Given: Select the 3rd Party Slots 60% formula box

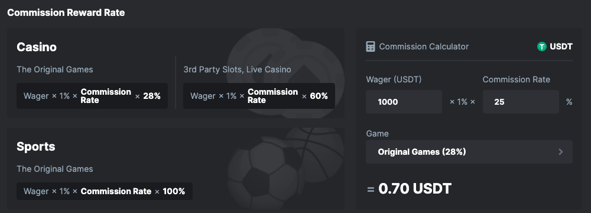Looking at the screenshot, I should point(259,96).
